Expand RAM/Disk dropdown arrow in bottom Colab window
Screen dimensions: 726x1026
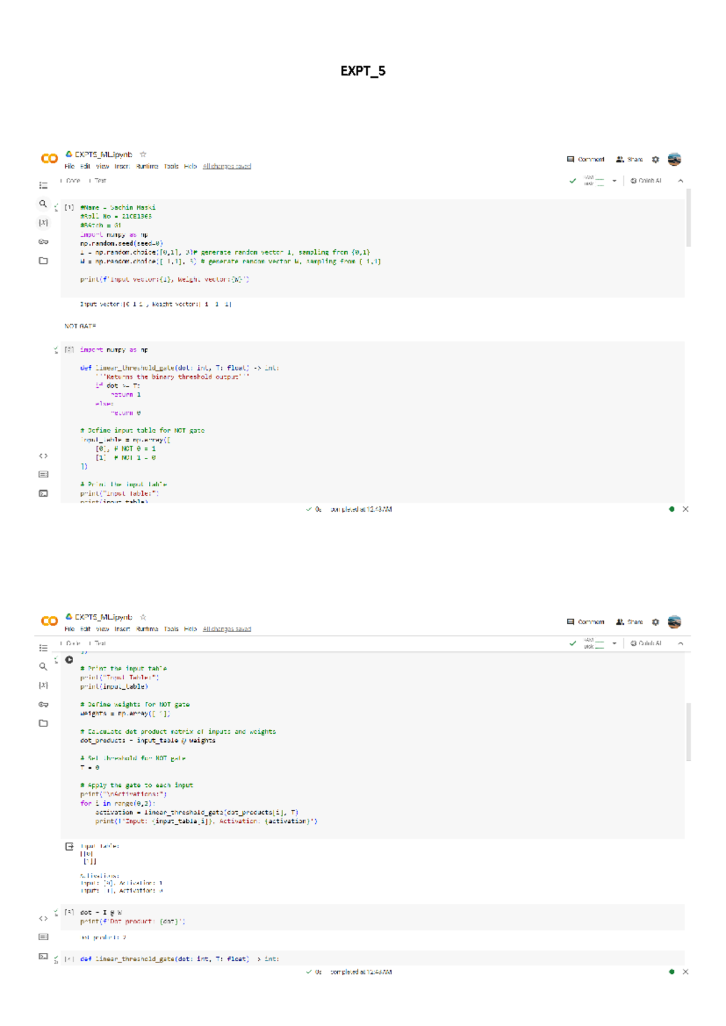tap(614, 644)
